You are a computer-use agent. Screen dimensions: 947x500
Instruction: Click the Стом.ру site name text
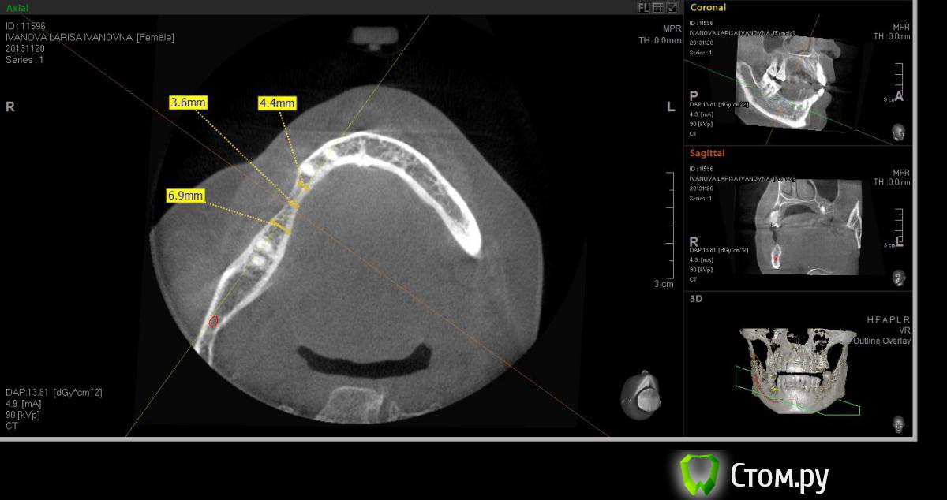coord(778,476)
